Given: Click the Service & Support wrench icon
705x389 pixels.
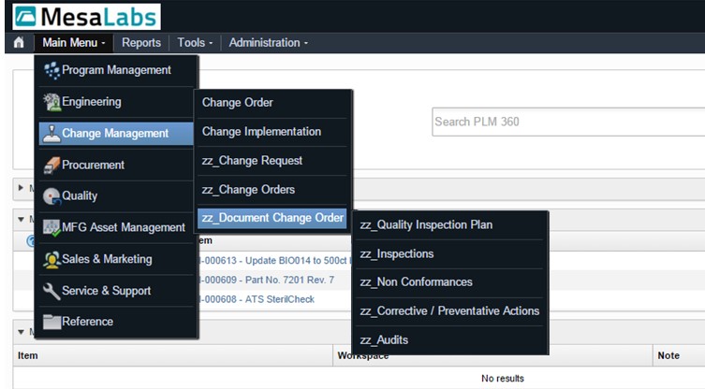Looking at the screenshot, I should point(51,291).
